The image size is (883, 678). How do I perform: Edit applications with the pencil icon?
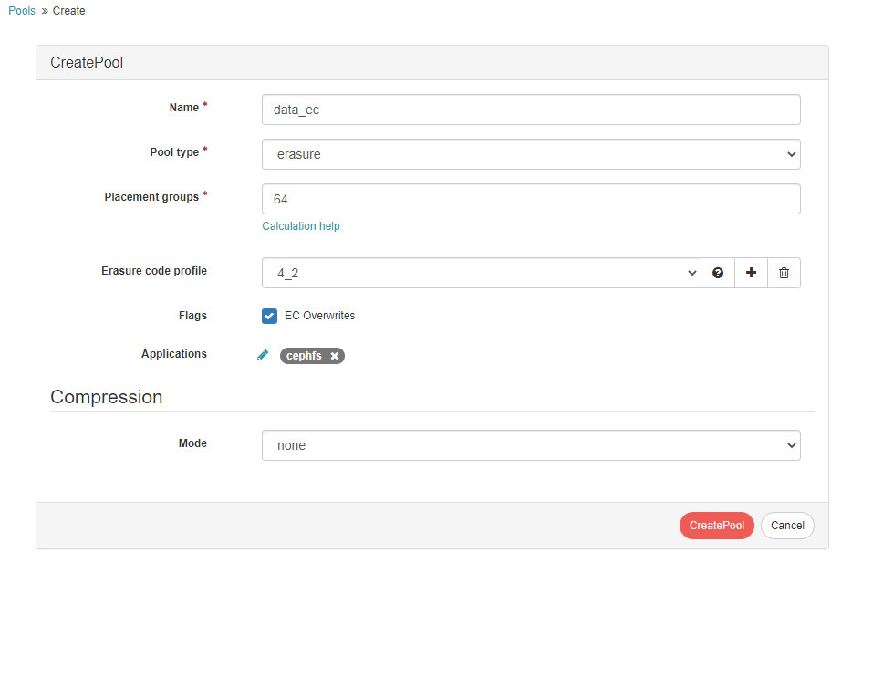(x=263, y=355)
